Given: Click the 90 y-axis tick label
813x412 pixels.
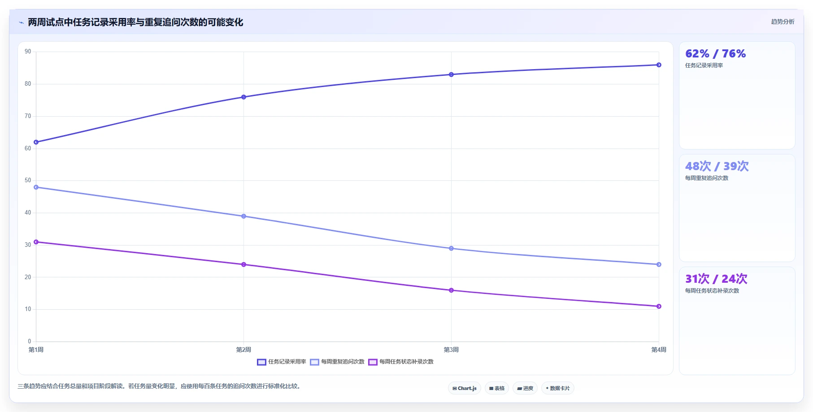Looking at the screenshot, I should (x=28, y=52).
